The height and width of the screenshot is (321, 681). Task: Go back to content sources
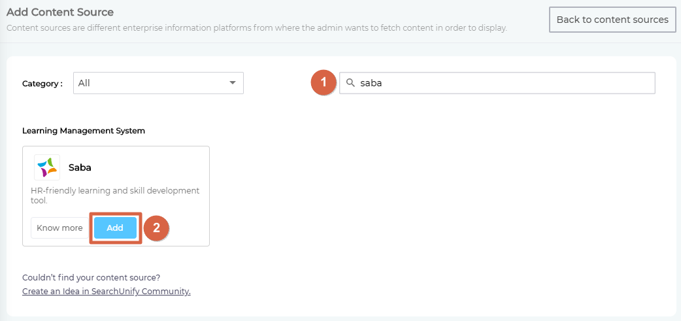[x=612, y=20]
